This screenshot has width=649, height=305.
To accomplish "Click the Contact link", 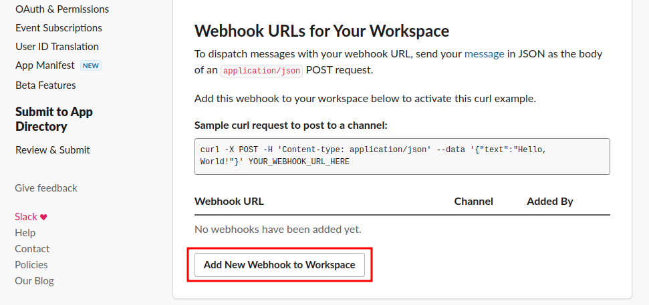I will [x=32, y=249].
